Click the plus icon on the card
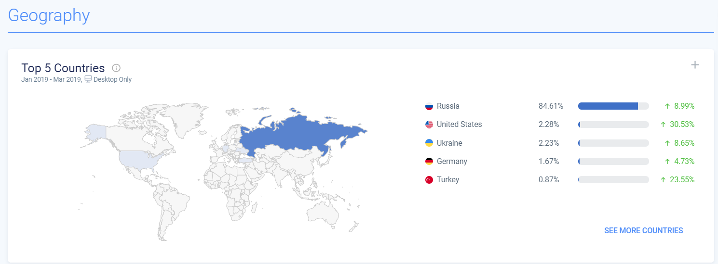Image resolution: width=718 pixels, height=264 pixels. (695, 65)
